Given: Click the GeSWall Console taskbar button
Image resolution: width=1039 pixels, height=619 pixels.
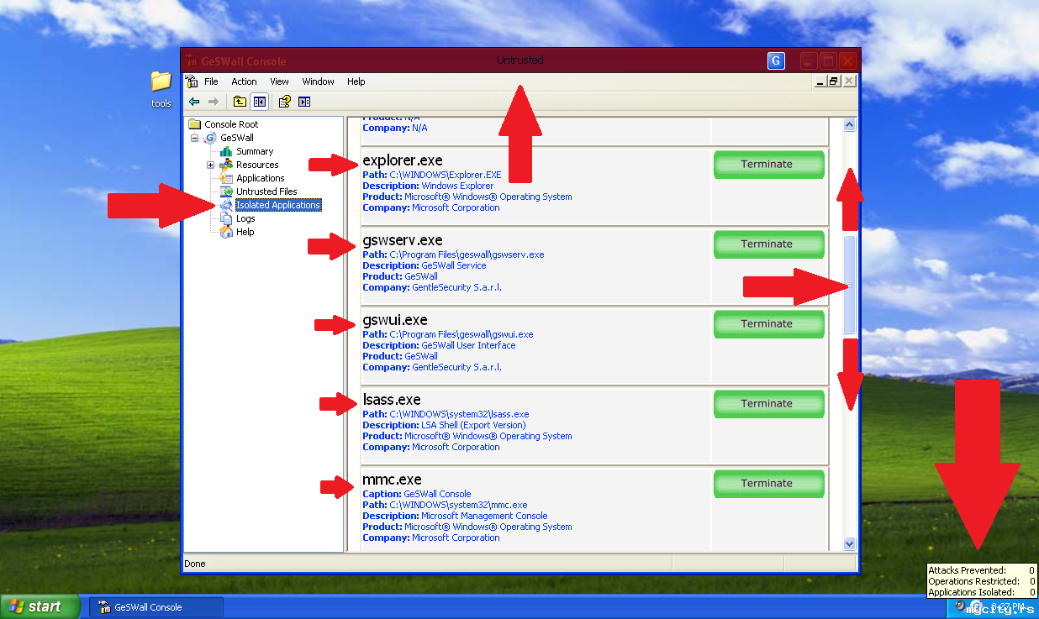Looking at the screenshot, I should coord(156,606).
